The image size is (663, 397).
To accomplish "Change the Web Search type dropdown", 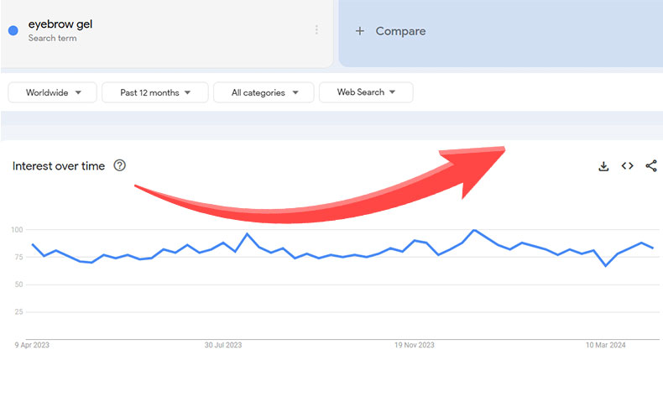I will [366, 92].
